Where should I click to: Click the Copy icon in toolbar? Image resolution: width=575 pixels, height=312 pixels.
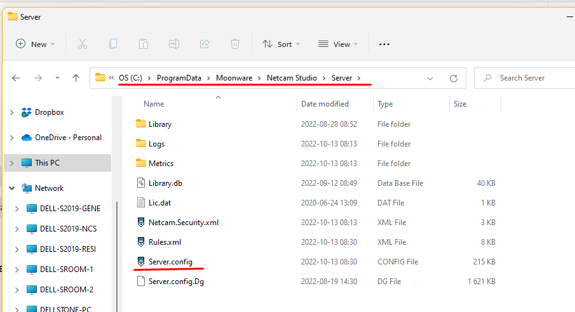(113, 44)
